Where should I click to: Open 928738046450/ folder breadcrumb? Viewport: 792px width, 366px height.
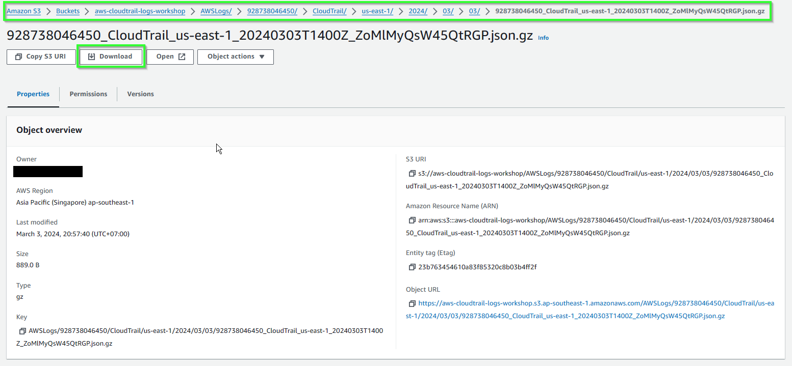(272, 11)
